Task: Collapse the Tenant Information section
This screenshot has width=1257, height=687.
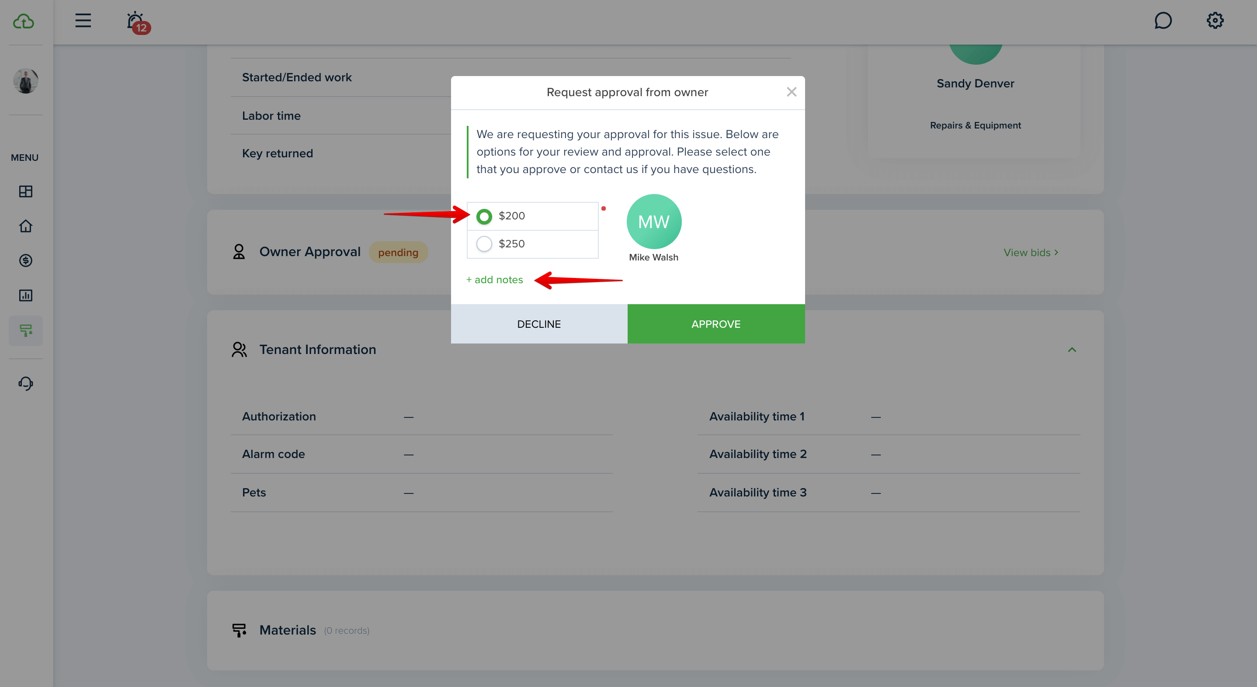Action: (x=1072, y=349)
